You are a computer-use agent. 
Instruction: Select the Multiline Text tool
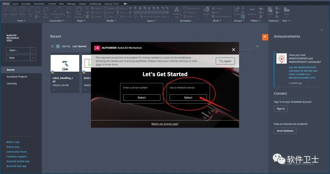[177, 12]
